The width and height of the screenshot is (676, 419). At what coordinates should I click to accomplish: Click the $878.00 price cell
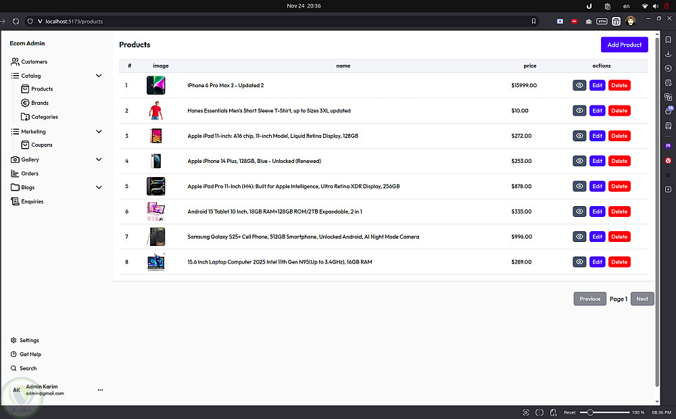tap(521, 187)
